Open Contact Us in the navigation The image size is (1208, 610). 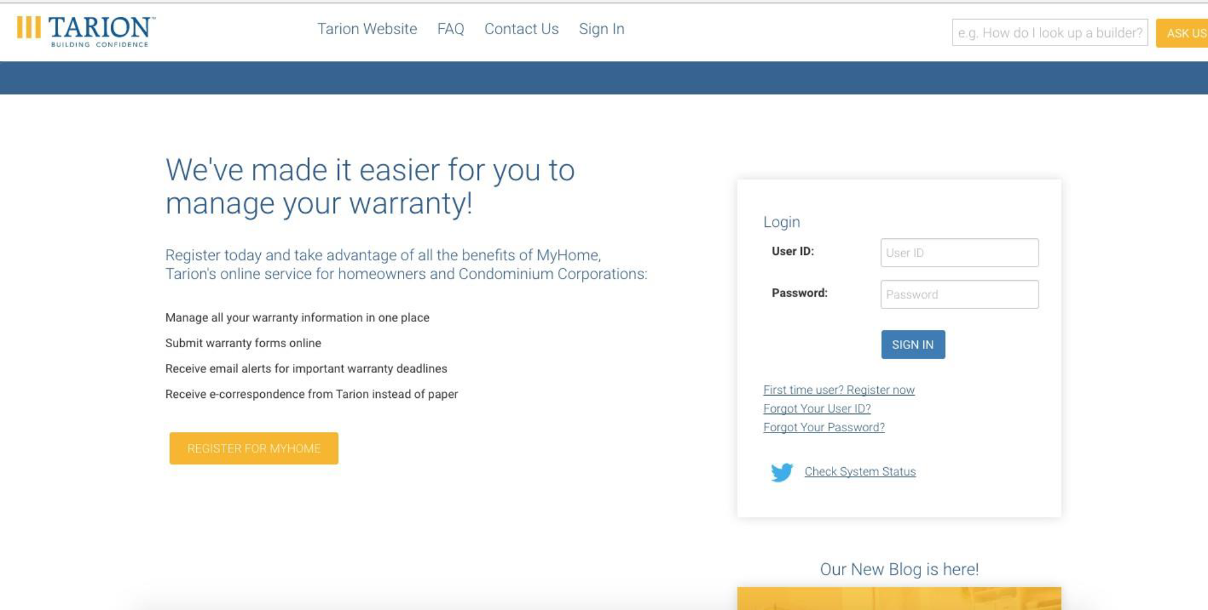pos(521,29)
